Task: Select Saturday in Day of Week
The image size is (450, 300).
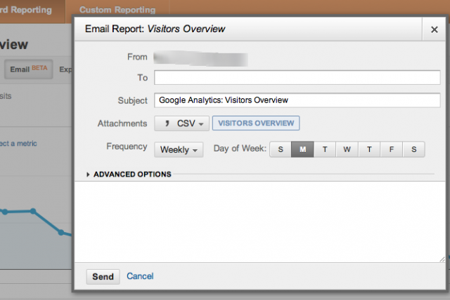Action: tap(413, 149)
